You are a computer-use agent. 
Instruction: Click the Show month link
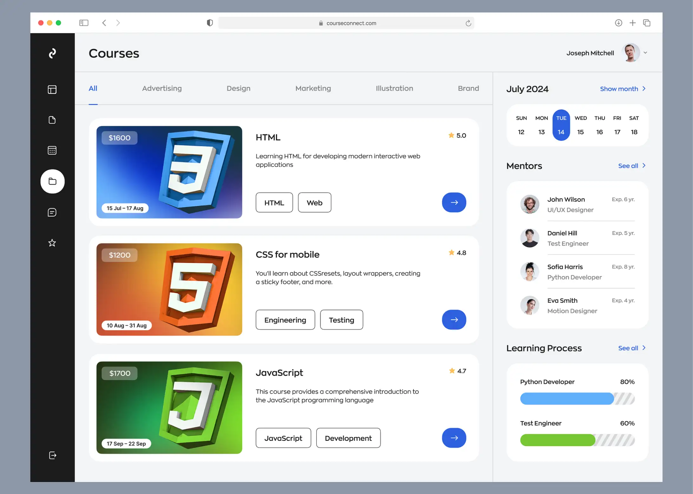coord(619,89)
